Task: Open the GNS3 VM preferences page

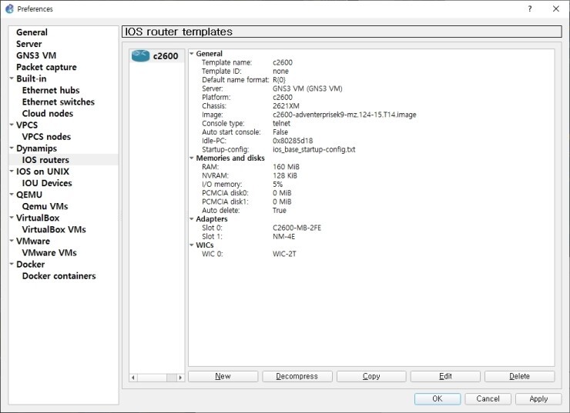Action: (36, 55)
